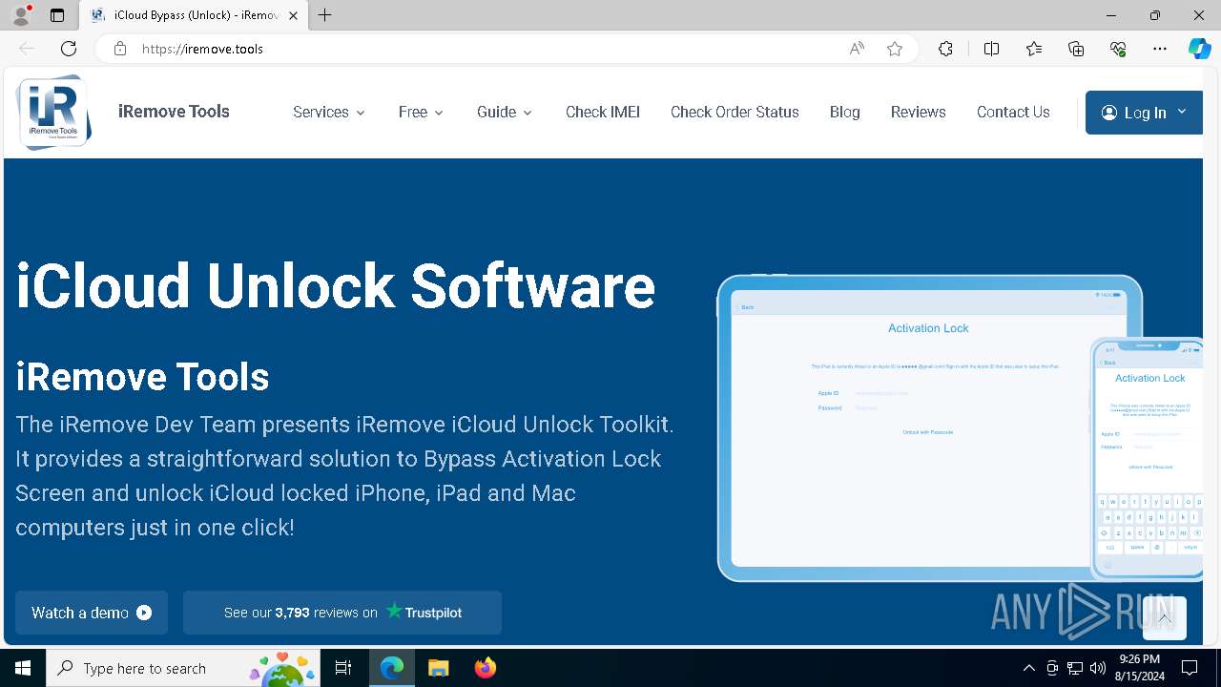The image size is (1221, 687).
Task: Open Settings and more menu
Action: click(x=1160, y=49)
